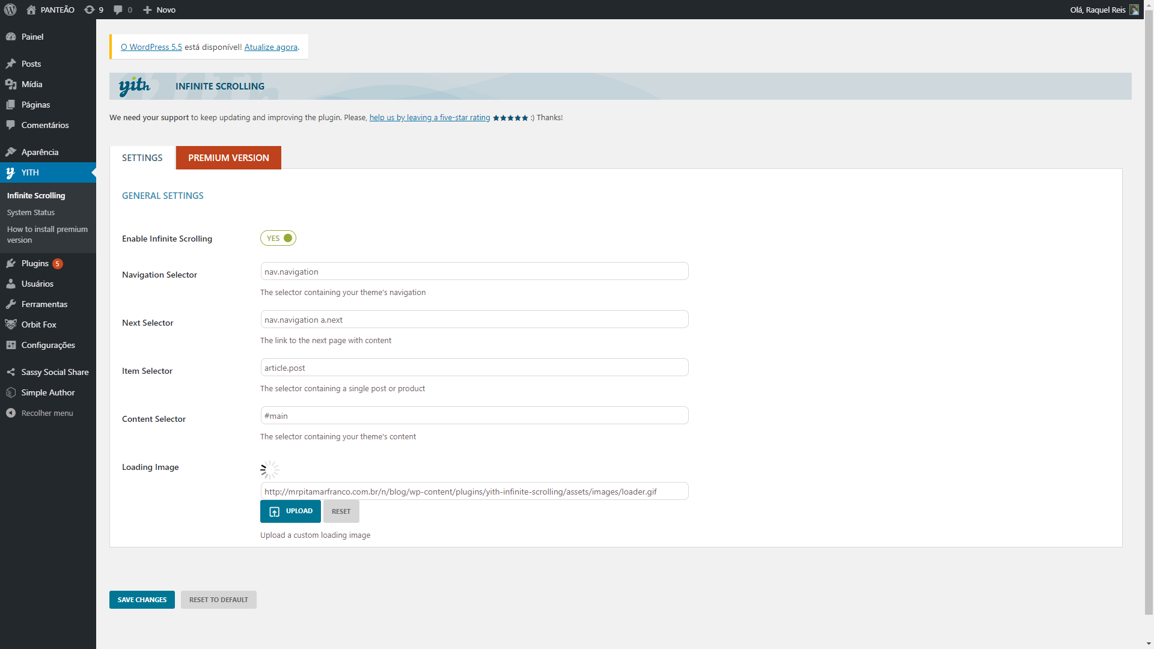The width and height of the screenshot is (1154, 649).
Task: Focus the Loading Image URL field
Action: [474, 491]
